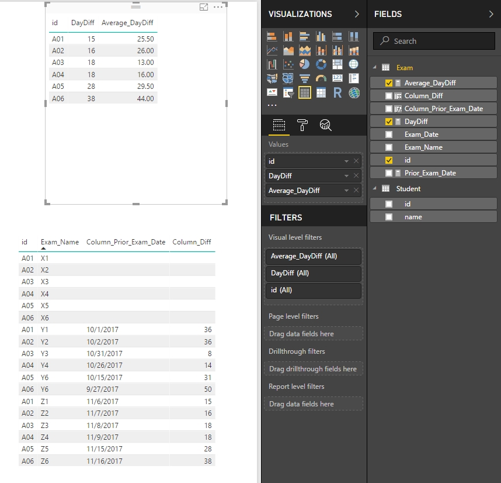Switch to the Fields well tab

[279, 125]
